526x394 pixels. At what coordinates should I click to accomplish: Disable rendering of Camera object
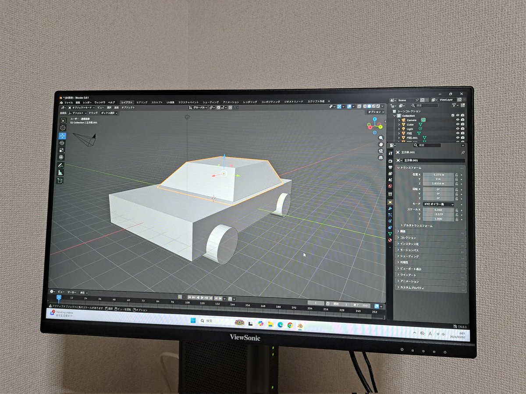pos(462,120)
